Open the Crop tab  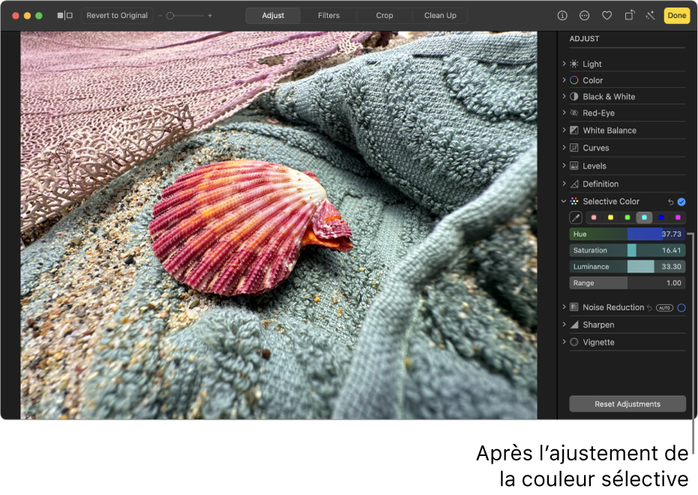click(x=385, y=16)
